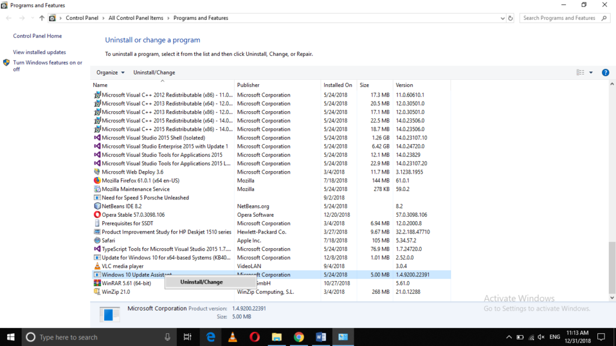Go up one level with up arrow
Image resolution: width=616 pixels, height=346 pixels.
(x=42, y=18)
